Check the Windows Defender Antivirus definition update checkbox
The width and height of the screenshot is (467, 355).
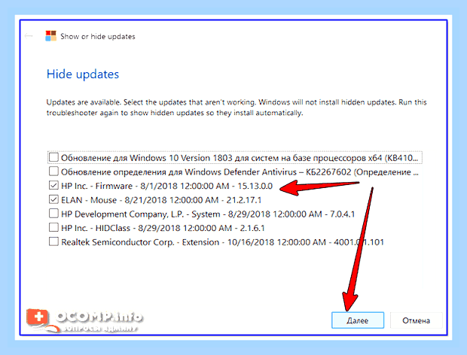pos(53,171)
